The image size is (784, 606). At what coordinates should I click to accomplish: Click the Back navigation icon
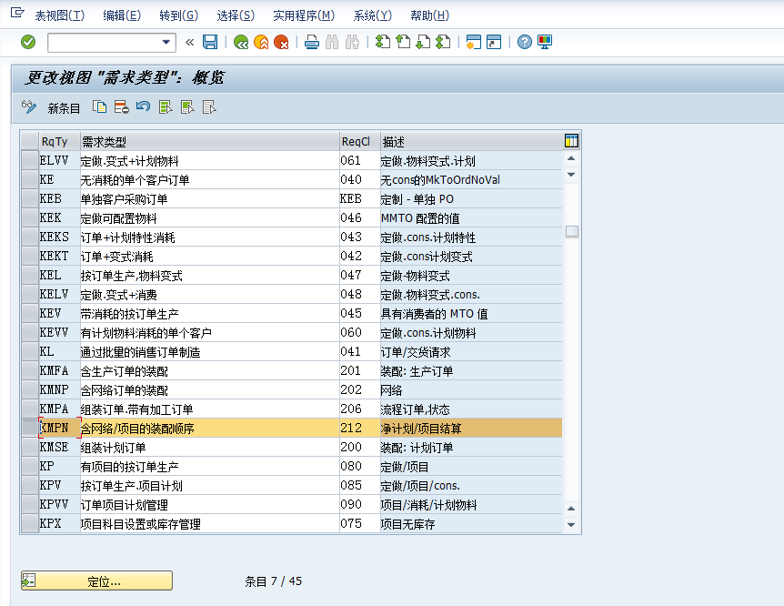coord(240,42)
